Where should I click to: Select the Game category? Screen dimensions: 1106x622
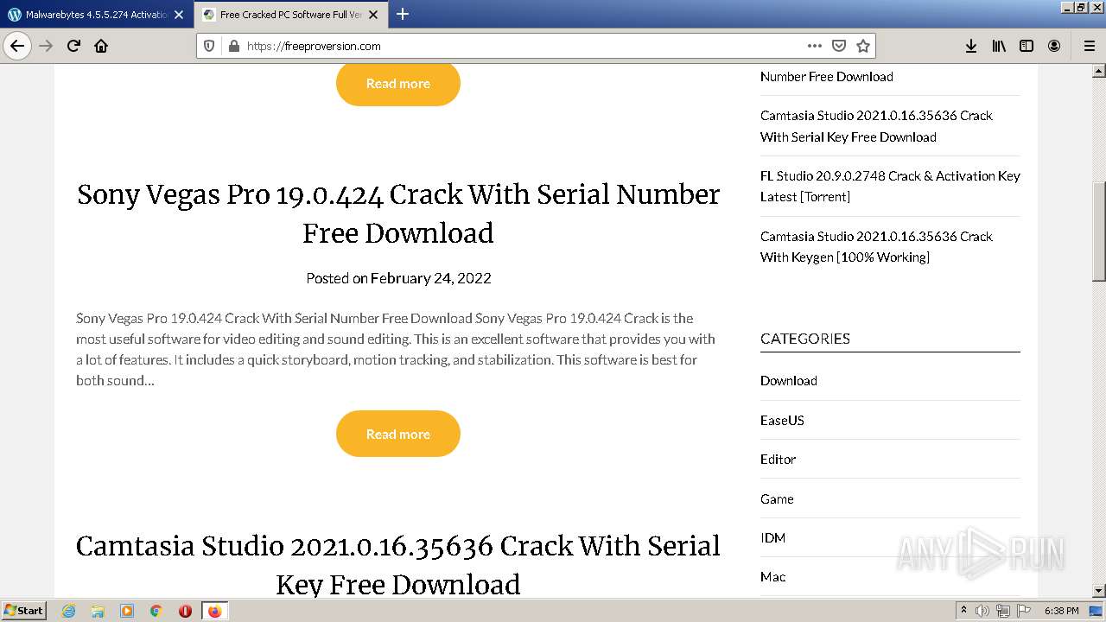click(777, 498)
